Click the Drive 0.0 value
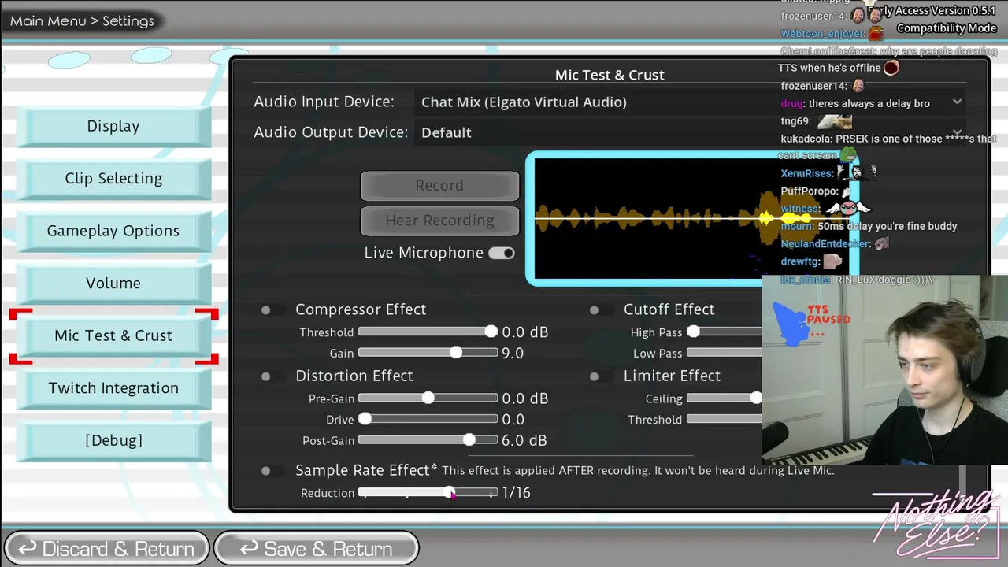 pos(513,420)
